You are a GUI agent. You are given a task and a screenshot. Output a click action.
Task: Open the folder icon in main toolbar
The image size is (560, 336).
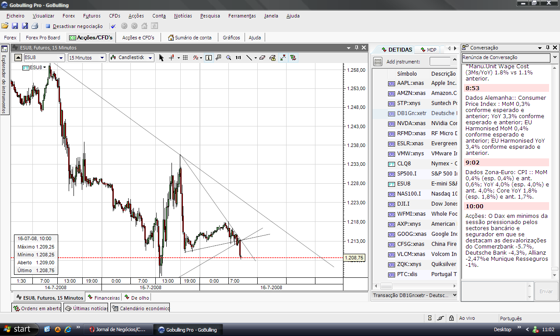click(5, 26)
